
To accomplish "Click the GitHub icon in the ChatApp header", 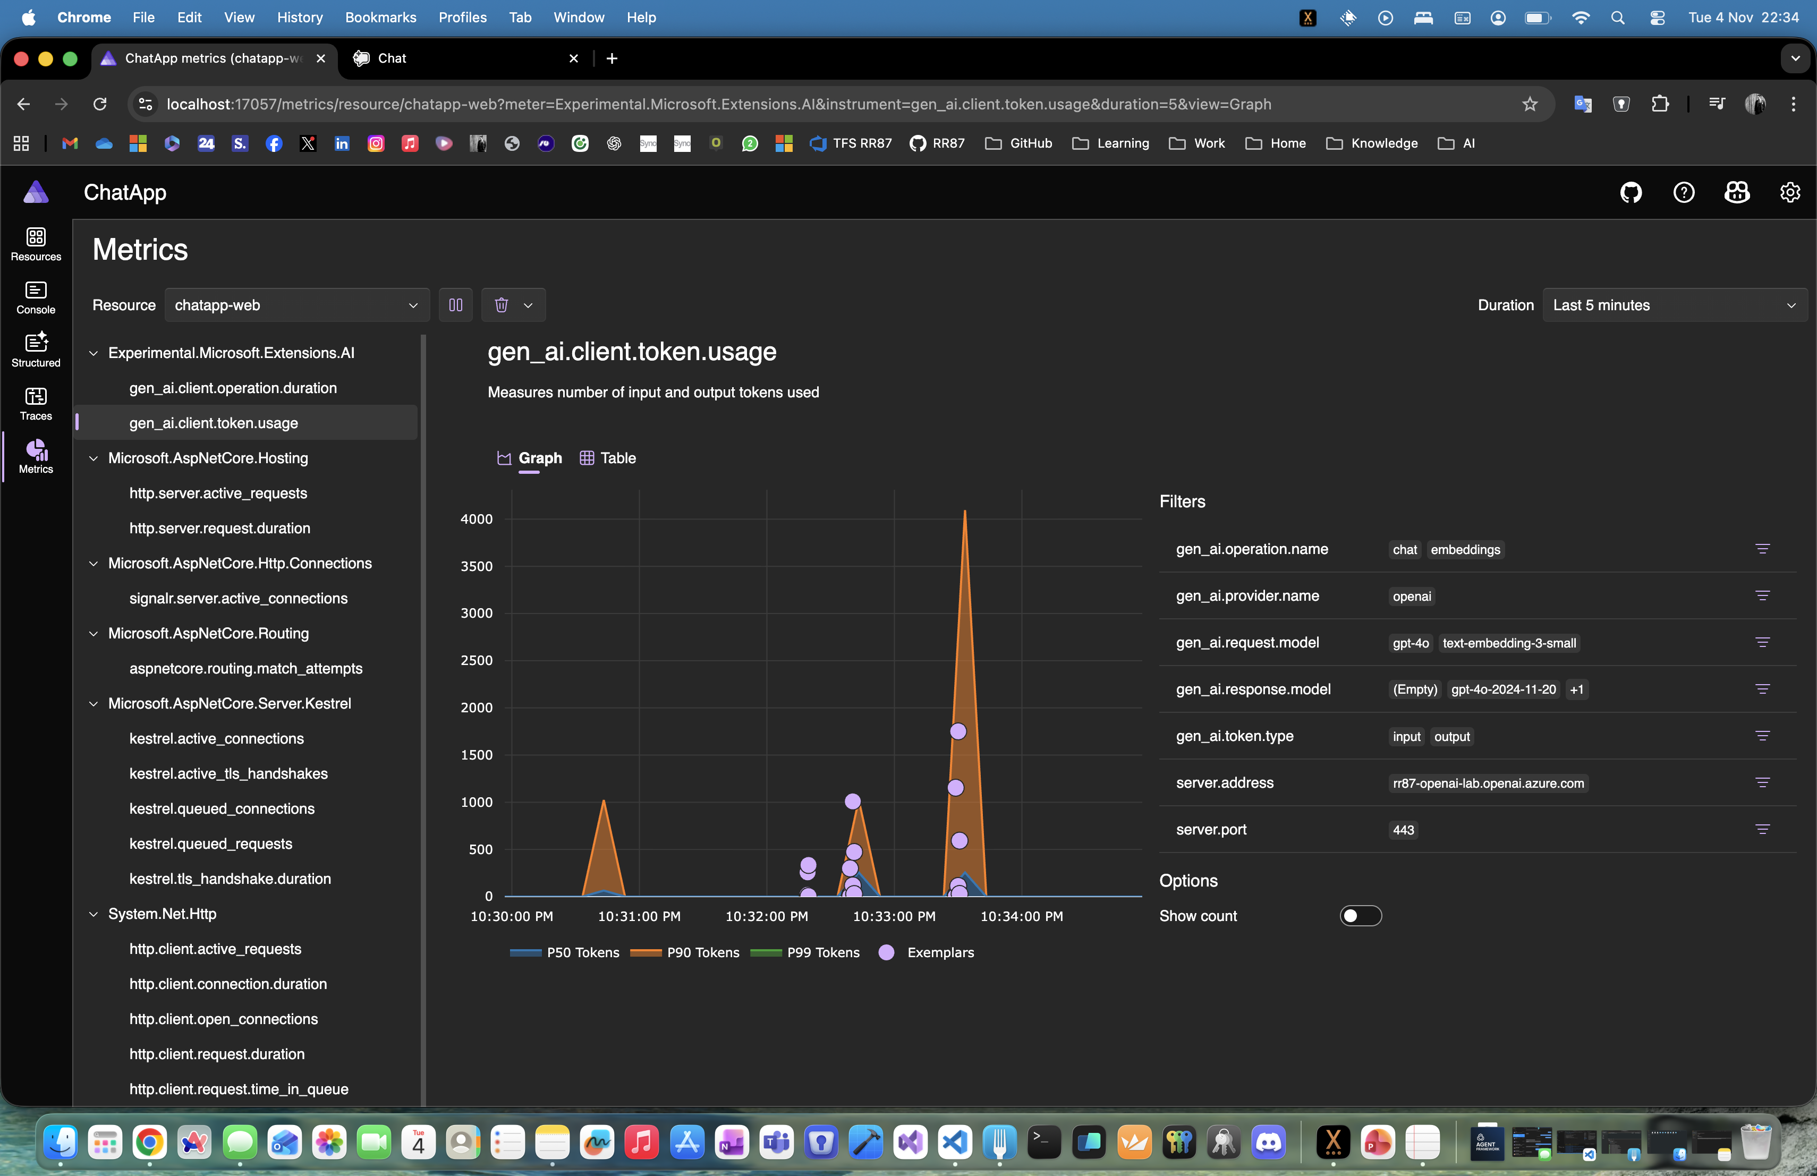I will (1631, 192).
